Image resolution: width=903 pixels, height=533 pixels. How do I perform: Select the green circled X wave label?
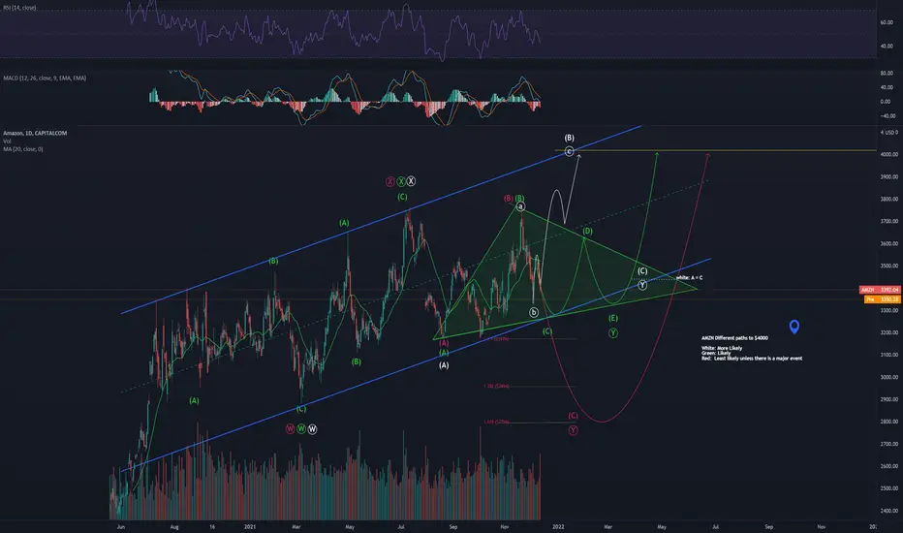(x=401, y=181)
